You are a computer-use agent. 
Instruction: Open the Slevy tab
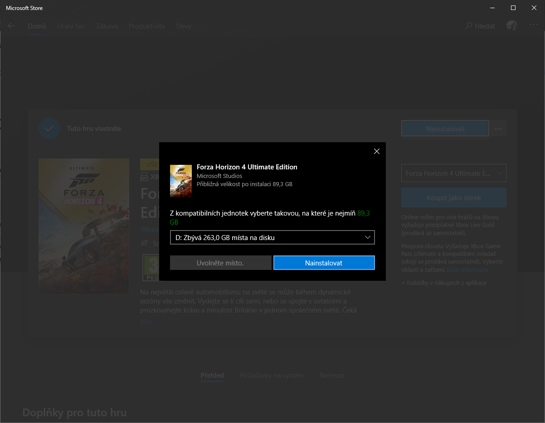coord(184,26)
